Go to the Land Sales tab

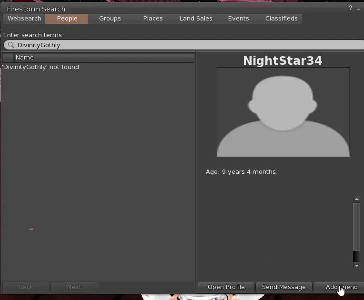click(196, 19)
